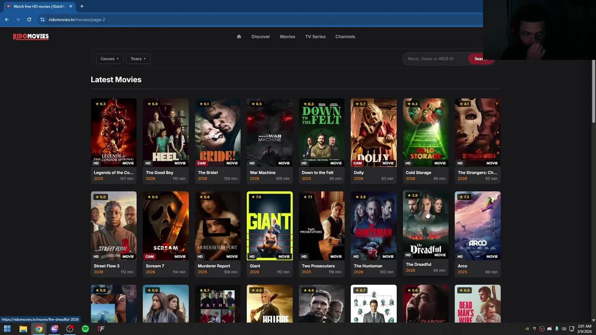The image size is (596, 335).
Task: Open the Cold Storage poster
Action: [x=426, y=133]
